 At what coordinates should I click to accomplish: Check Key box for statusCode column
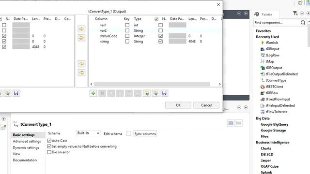pyautogui.click(x=127, y=36)
